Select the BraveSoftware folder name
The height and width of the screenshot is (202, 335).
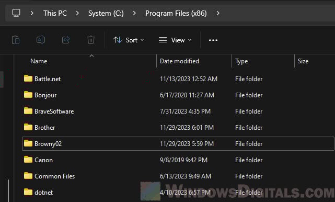click(54, 111)
